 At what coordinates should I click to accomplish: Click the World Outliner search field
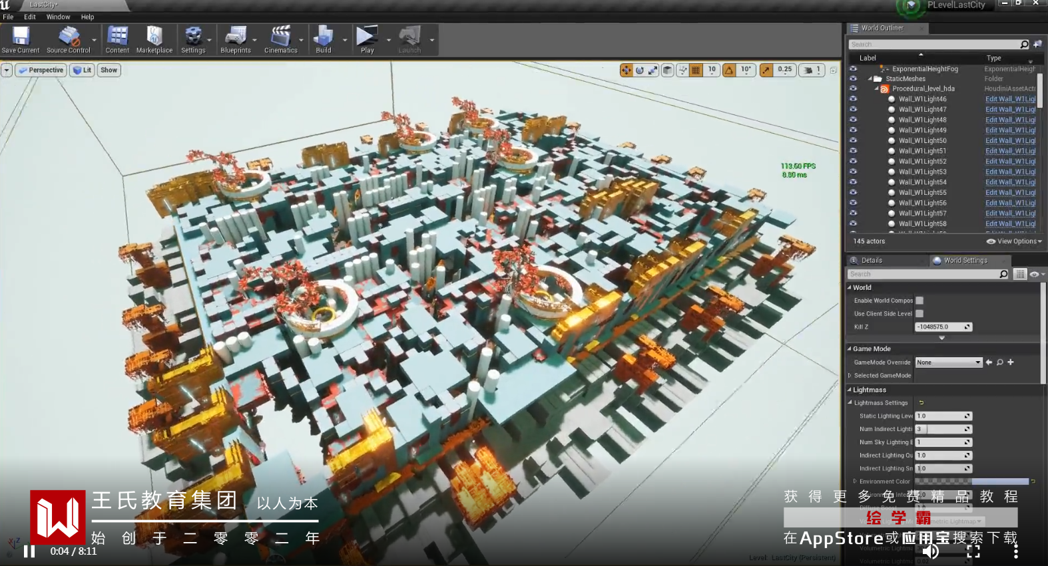point(939,45)
